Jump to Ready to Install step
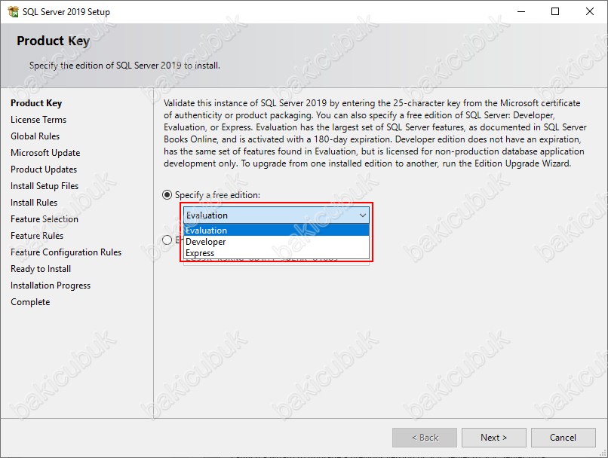608x458 pixels. 41,269
